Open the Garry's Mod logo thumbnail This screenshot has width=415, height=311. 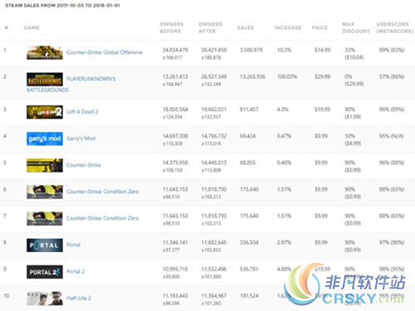[45, 138]
